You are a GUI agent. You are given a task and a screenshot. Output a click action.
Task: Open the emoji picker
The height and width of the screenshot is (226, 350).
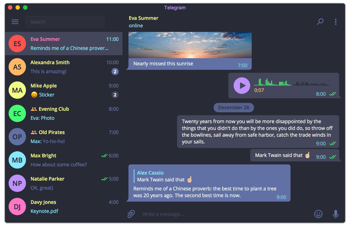pos(318,214)
